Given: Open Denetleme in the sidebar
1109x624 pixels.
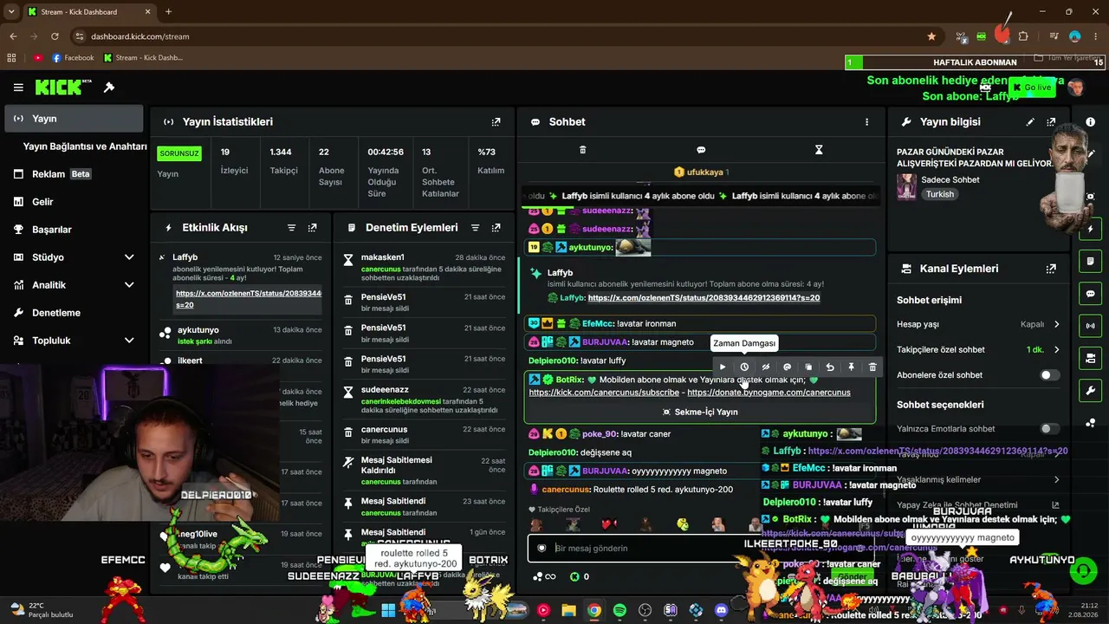Looking at the screenshot, I should pos(74,313).
